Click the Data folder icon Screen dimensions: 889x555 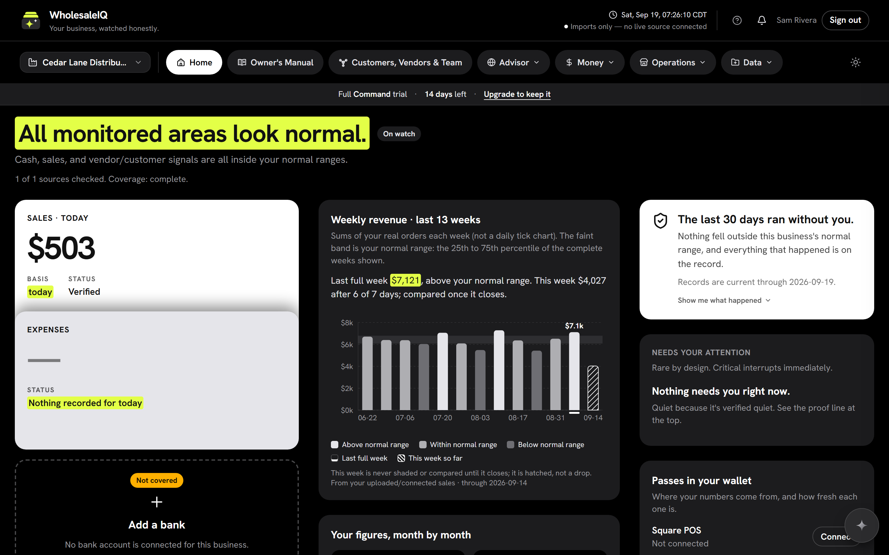(x=735, y=62)
